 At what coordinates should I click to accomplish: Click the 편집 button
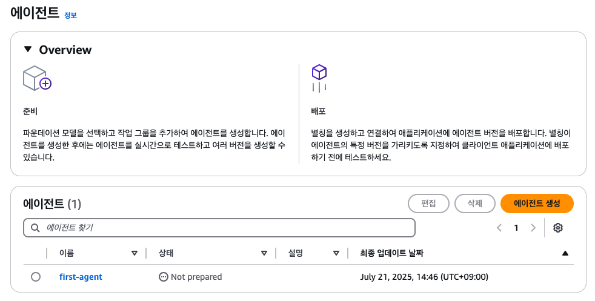click(x=429, y=203)
